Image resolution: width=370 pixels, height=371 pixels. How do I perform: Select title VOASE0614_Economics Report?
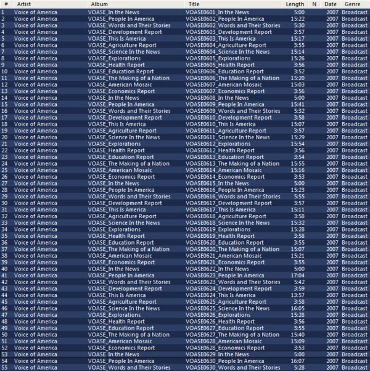point(225,177)
